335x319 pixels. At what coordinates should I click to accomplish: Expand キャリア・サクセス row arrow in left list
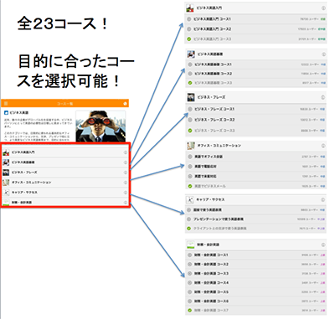(126, 193)
